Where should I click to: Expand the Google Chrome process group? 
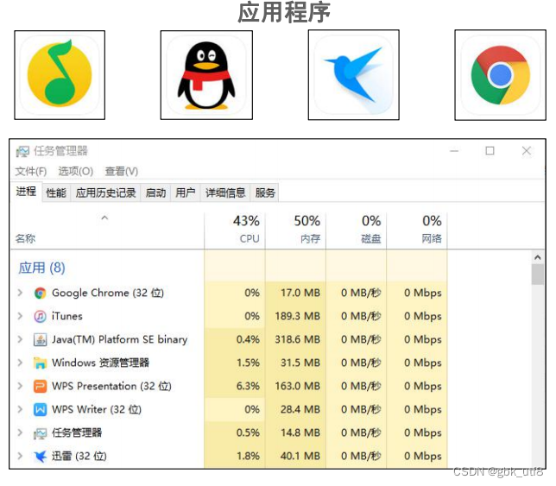[x=20, y=293]
